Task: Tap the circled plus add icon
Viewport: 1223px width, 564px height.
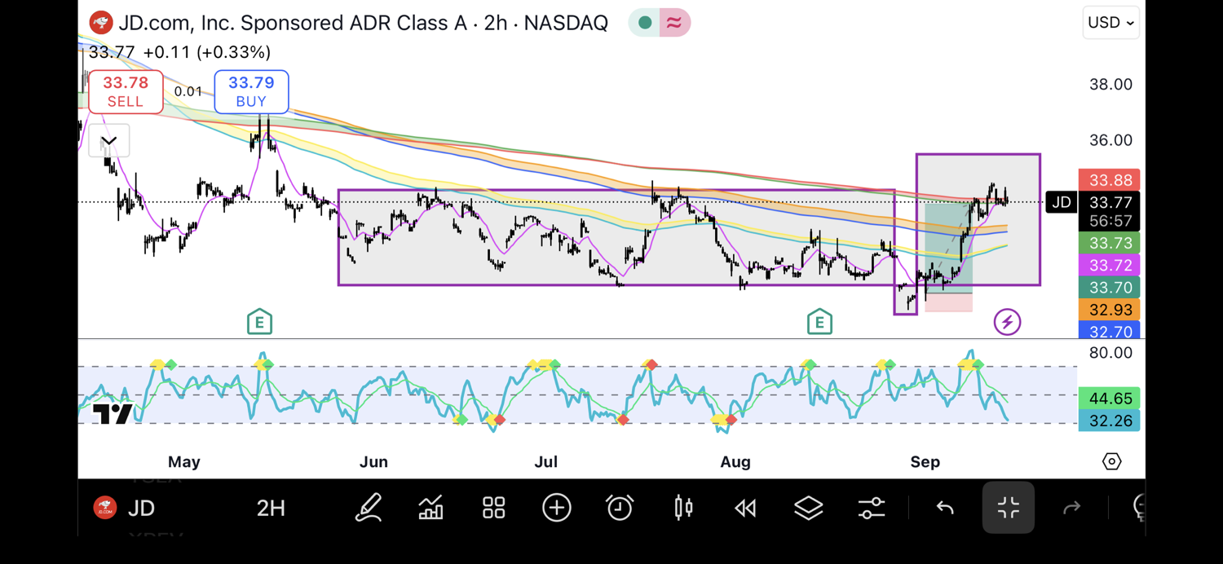Action: pyautogui.click(x=557, y=508)
